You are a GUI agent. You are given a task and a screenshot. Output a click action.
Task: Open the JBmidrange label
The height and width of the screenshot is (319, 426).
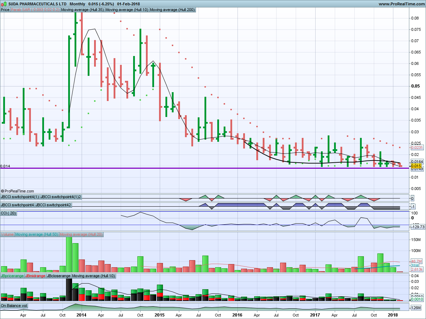tap(35, 276)
